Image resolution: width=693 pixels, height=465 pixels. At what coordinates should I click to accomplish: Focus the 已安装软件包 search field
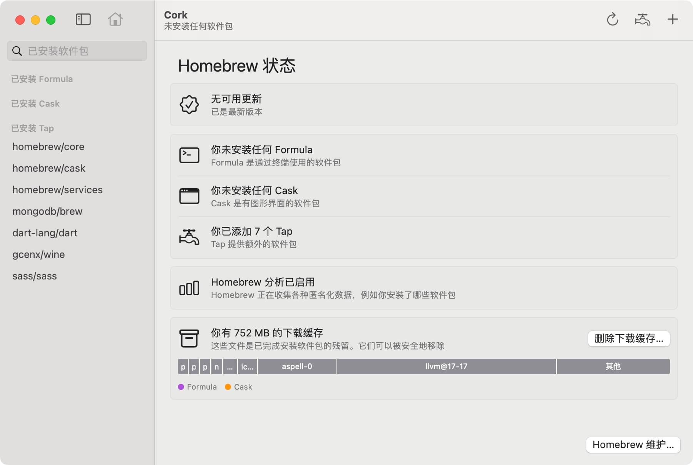coord(77,51)
